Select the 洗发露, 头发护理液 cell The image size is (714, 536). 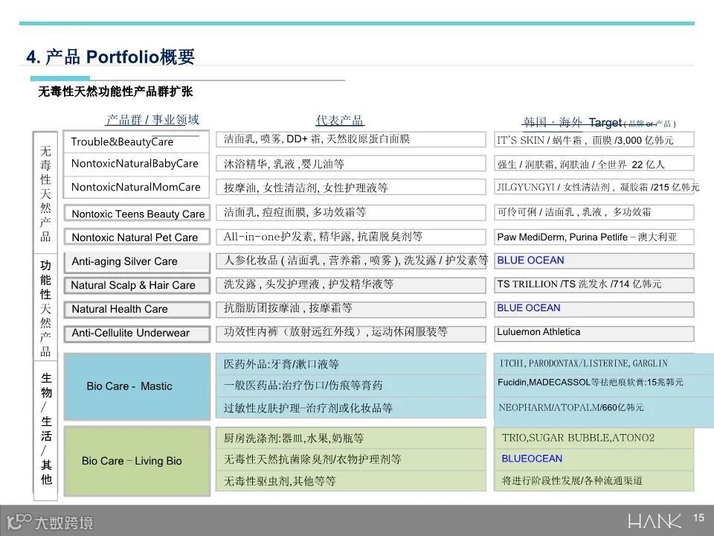point(350,284)
